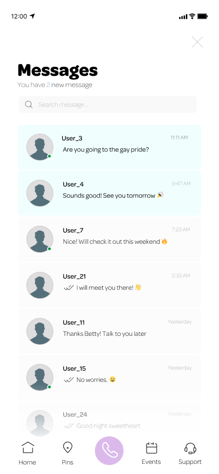Open conversation with User_3
Viewport: 219px width, 474px height.
(109, 147)
